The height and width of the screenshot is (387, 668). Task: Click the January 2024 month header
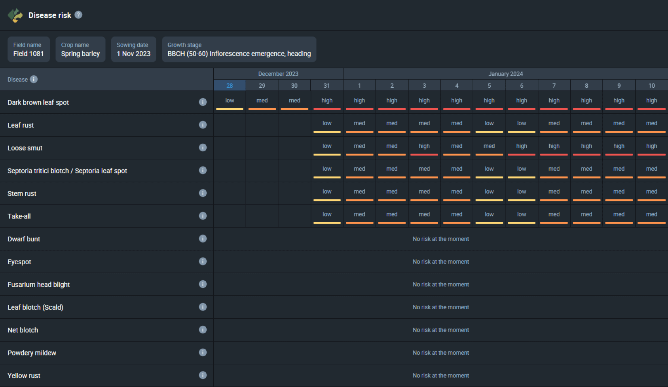point(505,74)
